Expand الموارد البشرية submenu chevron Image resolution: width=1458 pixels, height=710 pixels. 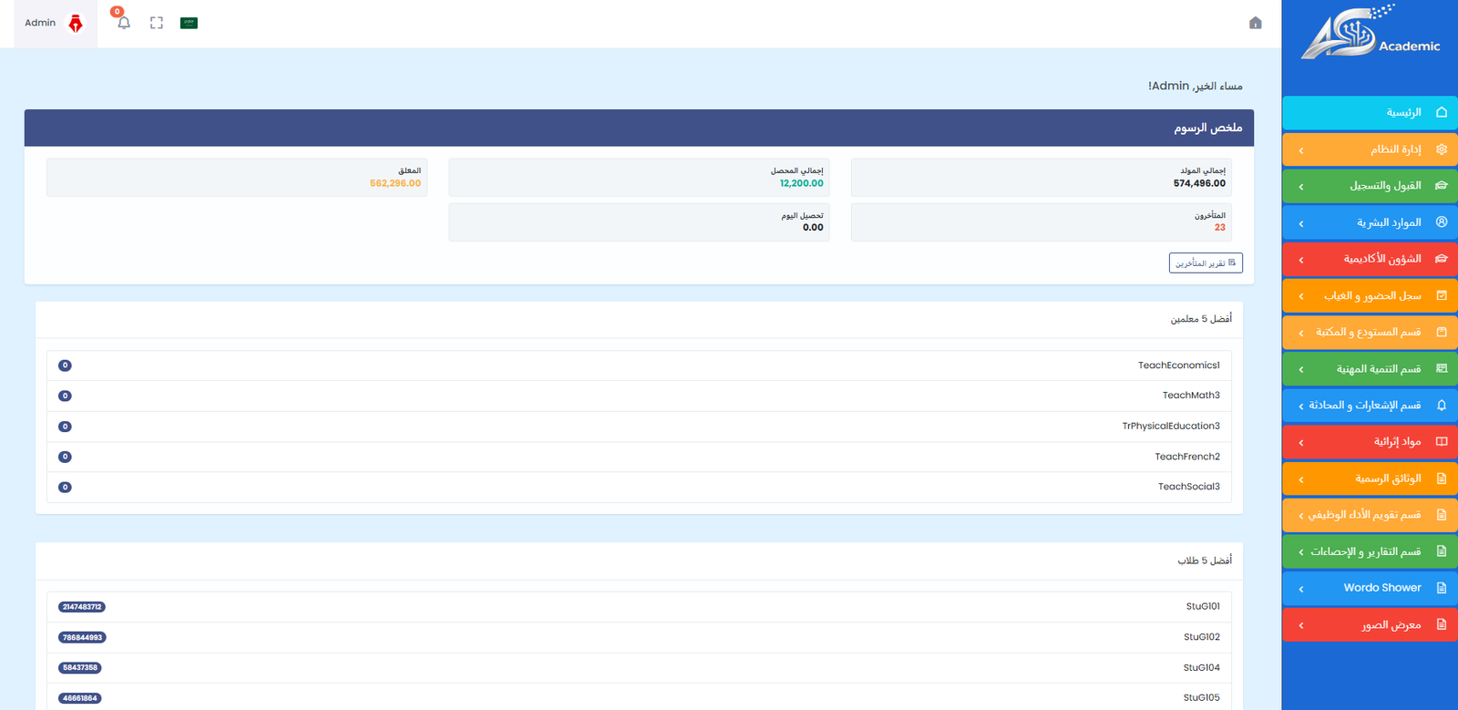[1301, 223]
